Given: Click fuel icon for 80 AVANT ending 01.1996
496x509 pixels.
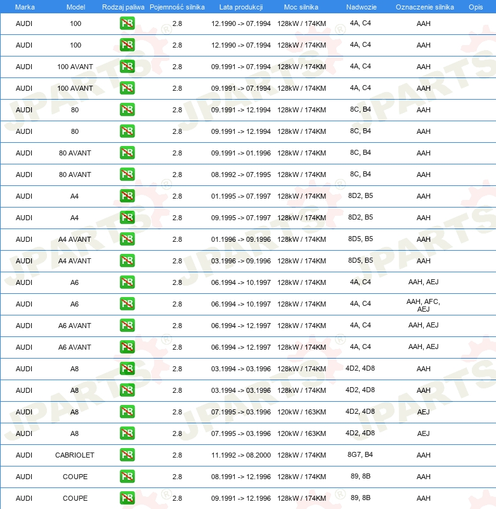Looking at the screenshot, I should pyautogui.click(x=127, y=152).
